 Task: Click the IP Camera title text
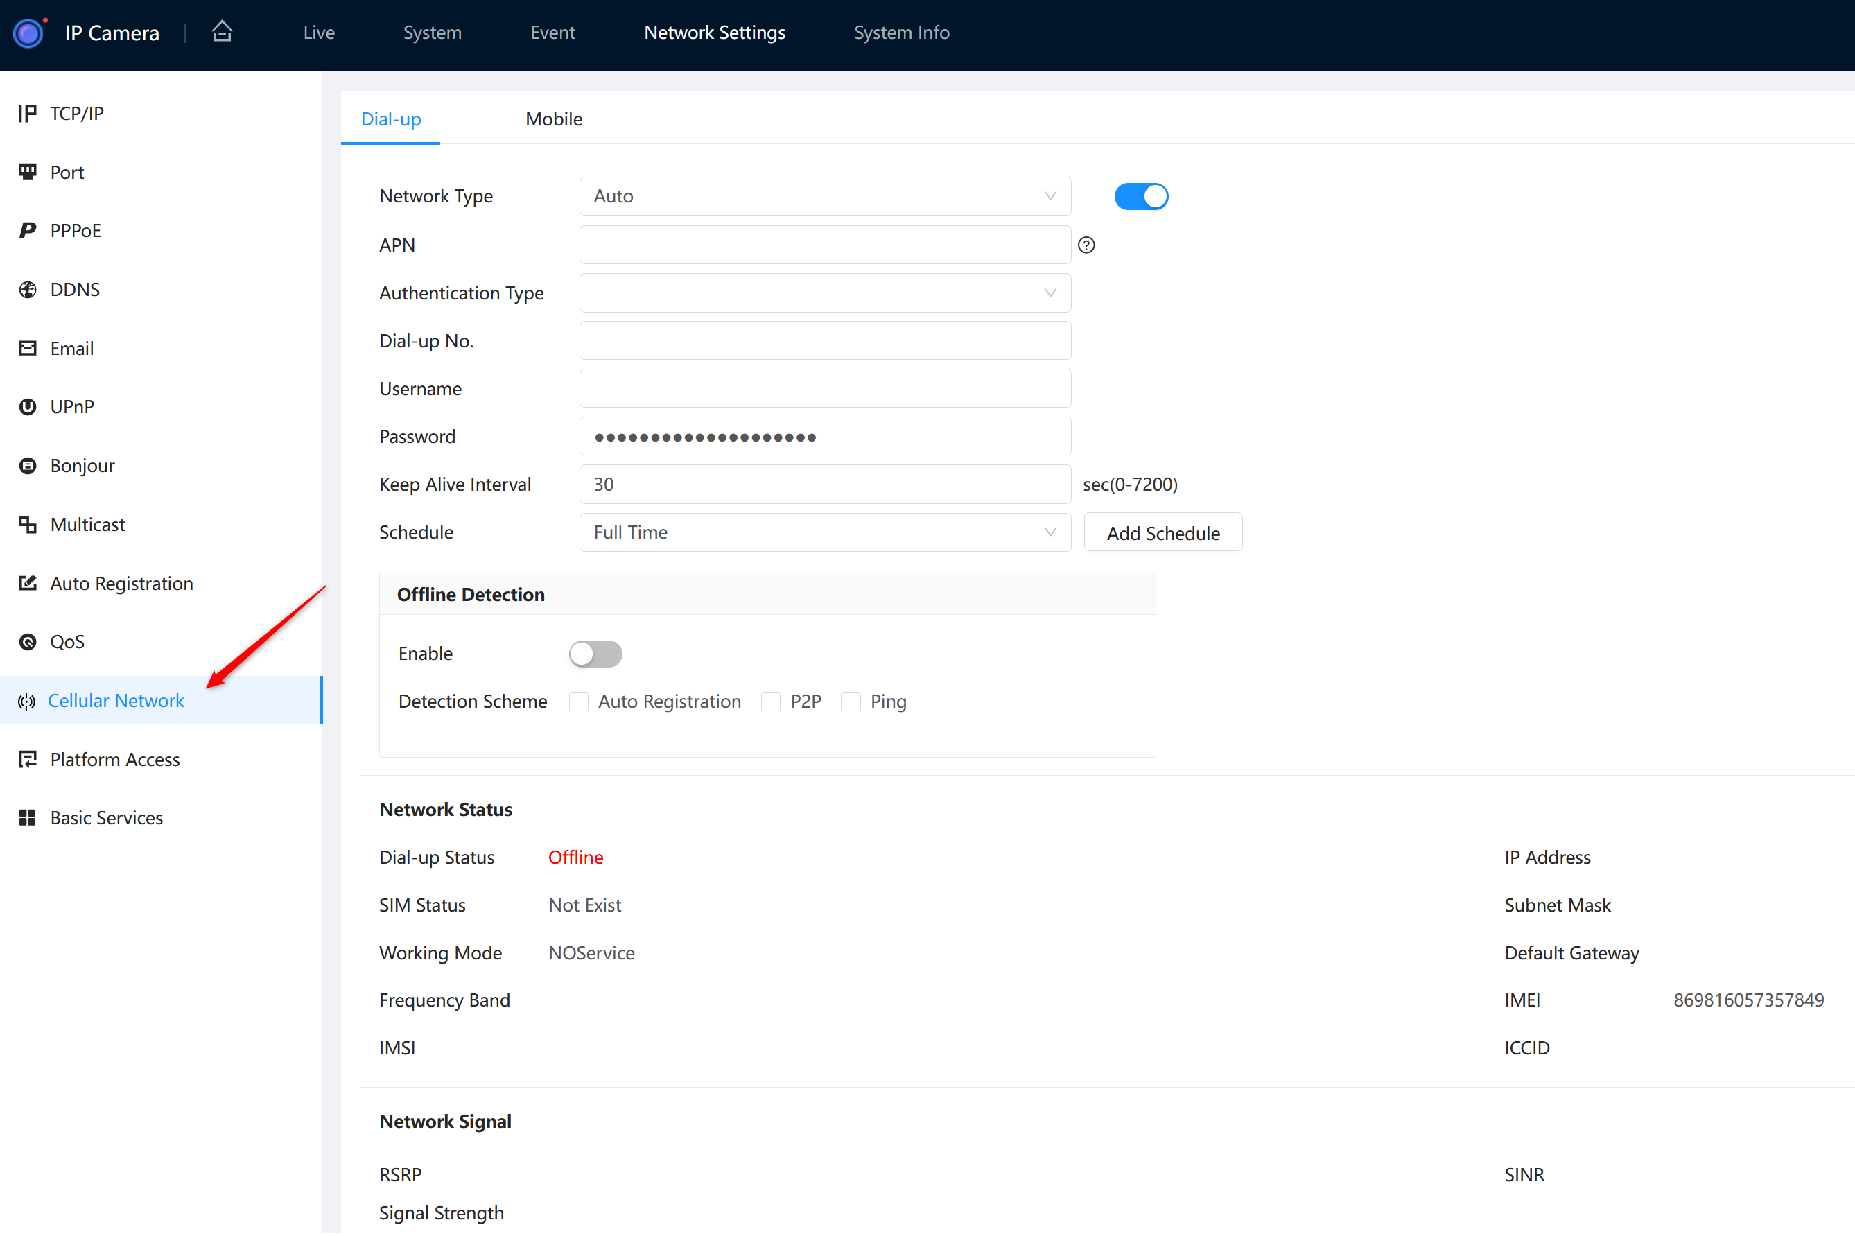pos(112,33)
